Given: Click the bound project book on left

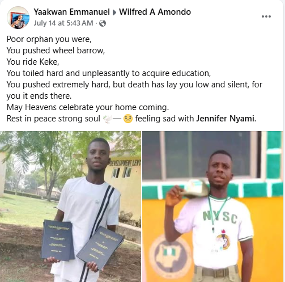Looking at the screenshot, I should [x=57, y=239].
